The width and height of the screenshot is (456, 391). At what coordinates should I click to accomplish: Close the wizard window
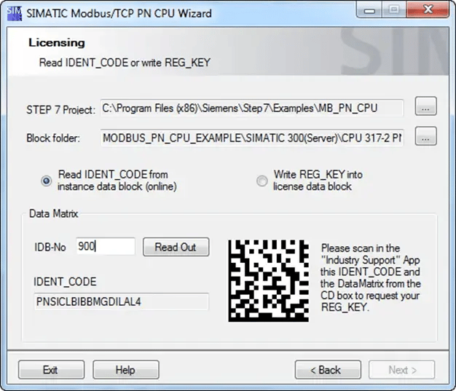[428, 10]
